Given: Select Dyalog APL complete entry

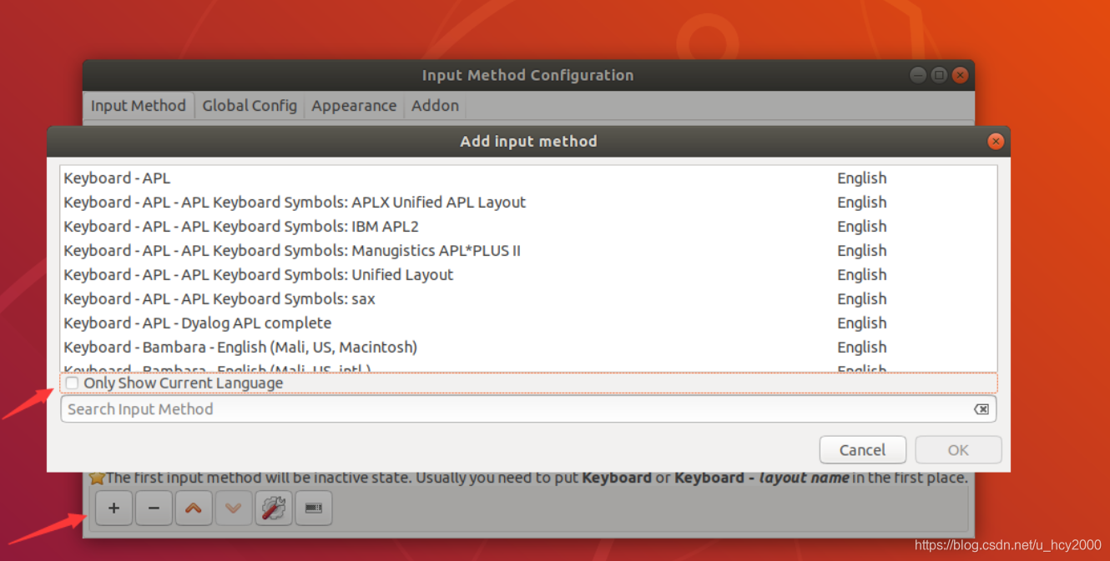Looking at the screenshot, I should click(528, 323).
